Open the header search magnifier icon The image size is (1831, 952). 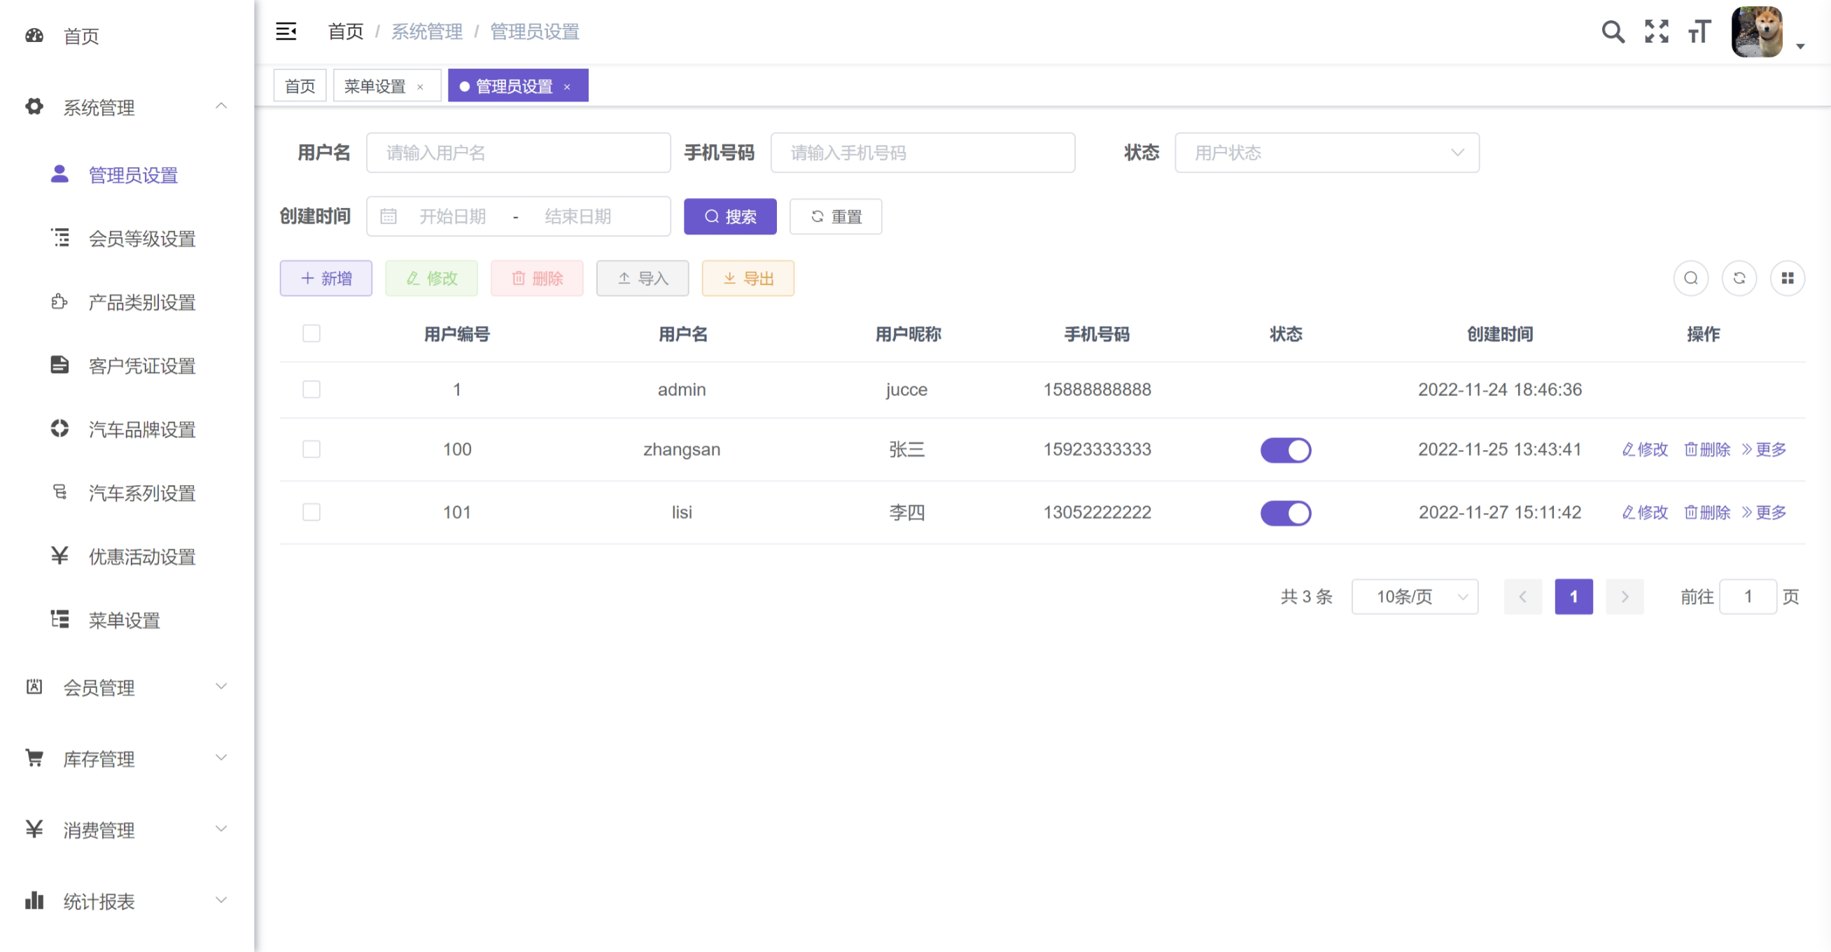(x=1612, y=31)
